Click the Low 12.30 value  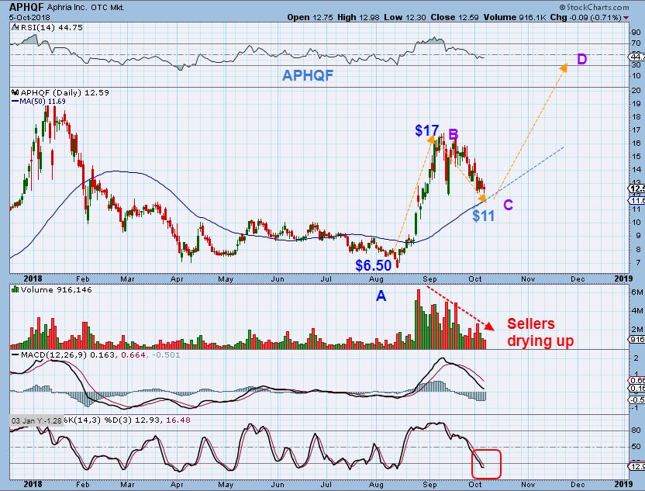point(405,17)
